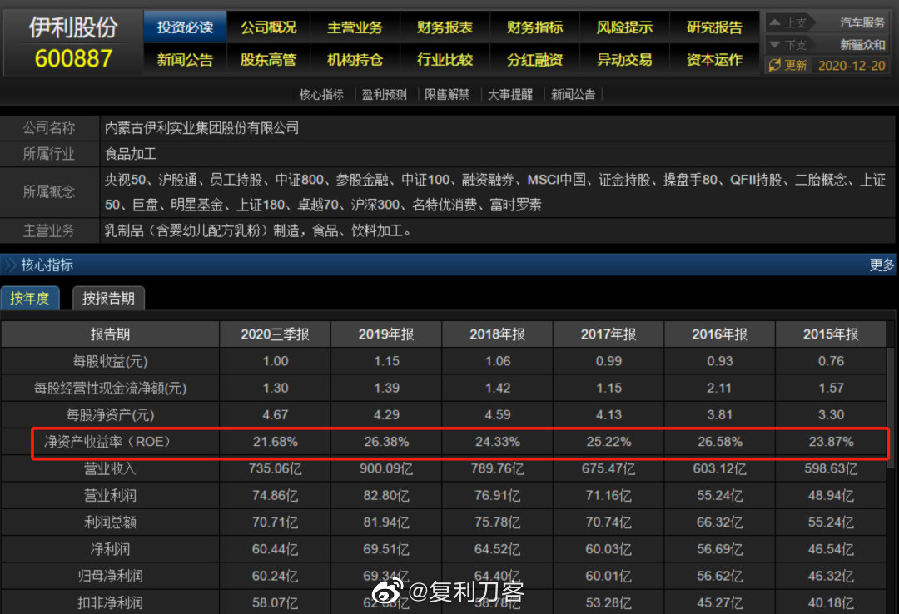This screenshot has width=899, height=614.
Task: Click 每股经营性现金流净额(元) row label
Action: pos(110,389)
